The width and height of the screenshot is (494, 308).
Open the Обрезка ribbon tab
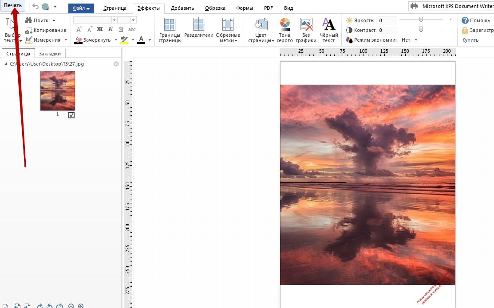[215, 8]
